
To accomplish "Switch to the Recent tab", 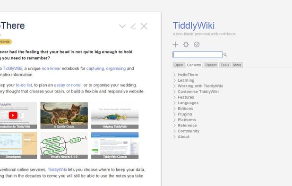I will [211, 65].
